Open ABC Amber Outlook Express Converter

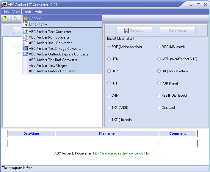coord(62,54)
